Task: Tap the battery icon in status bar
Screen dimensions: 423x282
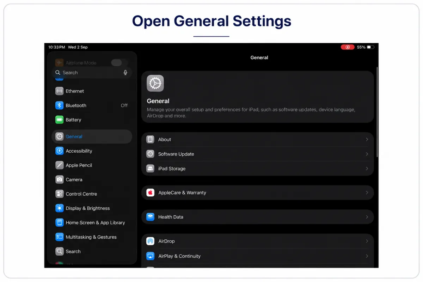Action: [x=370, y=47]
